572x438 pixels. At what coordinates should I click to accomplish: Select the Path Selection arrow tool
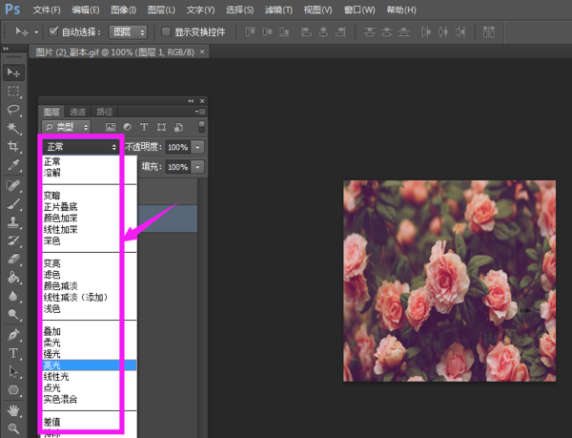point(13,371)
